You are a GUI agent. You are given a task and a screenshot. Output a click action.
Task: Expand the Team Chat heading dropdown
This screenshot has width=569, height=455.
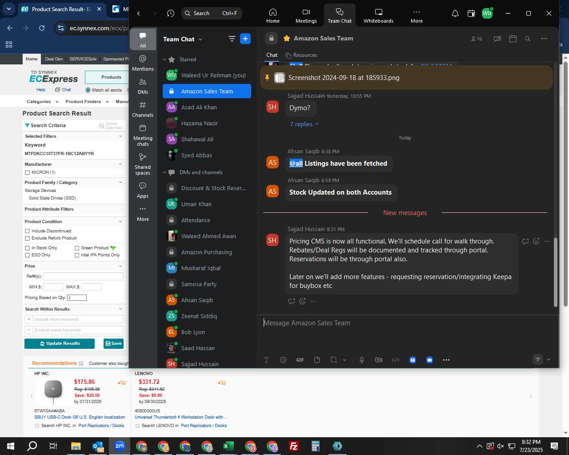click(200, 39)
